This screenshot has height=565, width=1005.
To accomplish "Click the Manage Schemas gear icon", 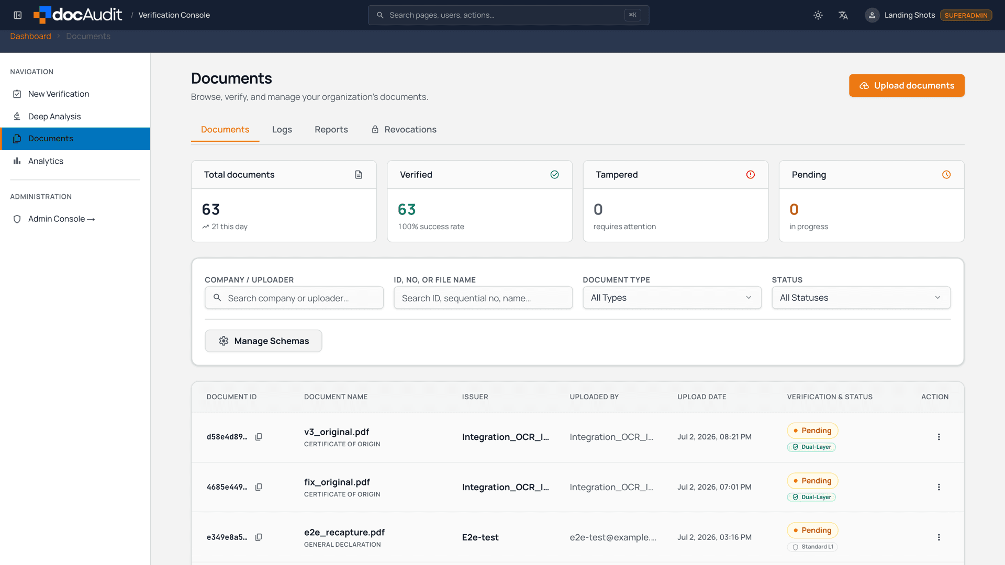I will 224,341.
